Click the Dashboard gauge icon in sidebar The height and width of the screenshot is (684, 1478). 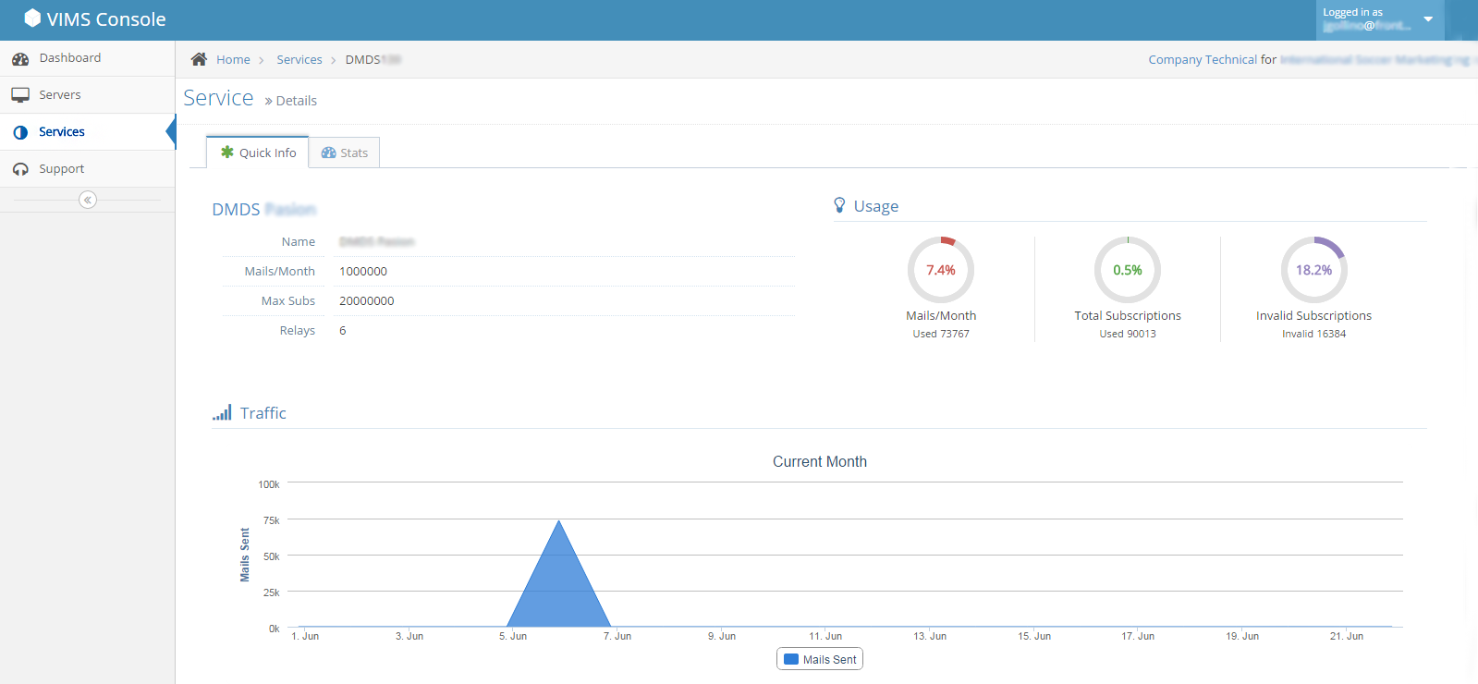(20, 59)
